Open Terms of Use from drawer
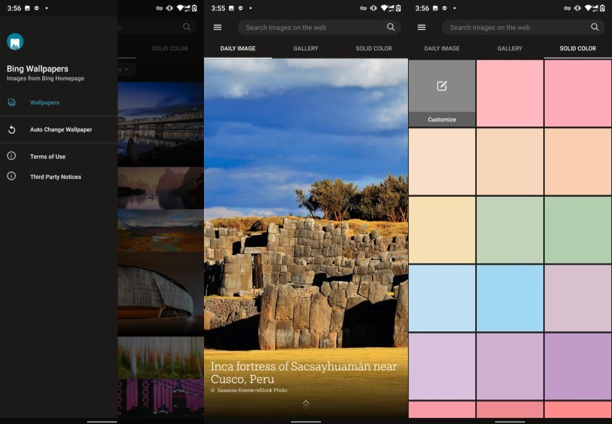The height and width of the screenshot is (424, 612). (x=58, y=157)
